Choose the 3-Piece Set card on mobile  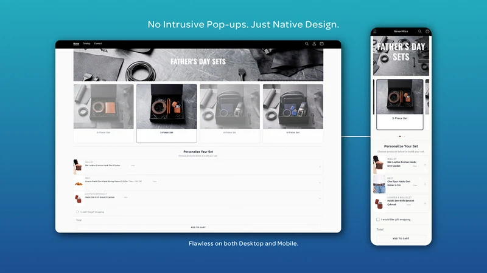point(400,104)
